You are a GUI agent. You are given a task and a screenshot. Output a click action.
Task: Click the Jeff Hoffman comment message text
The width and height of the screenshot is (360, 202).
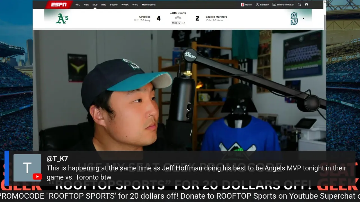[x=196, y=173]
